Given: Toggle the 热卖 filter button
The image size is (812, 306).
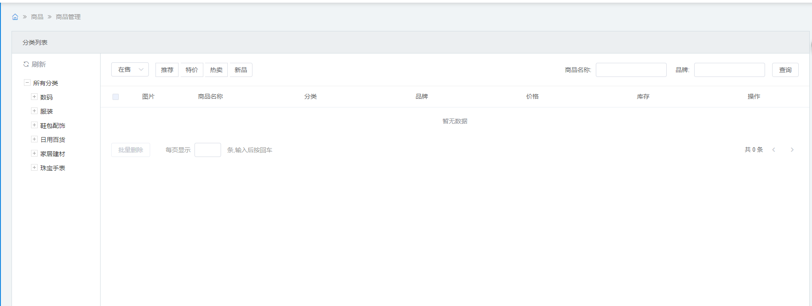Looking at the screenshot, I should [216, 70].
